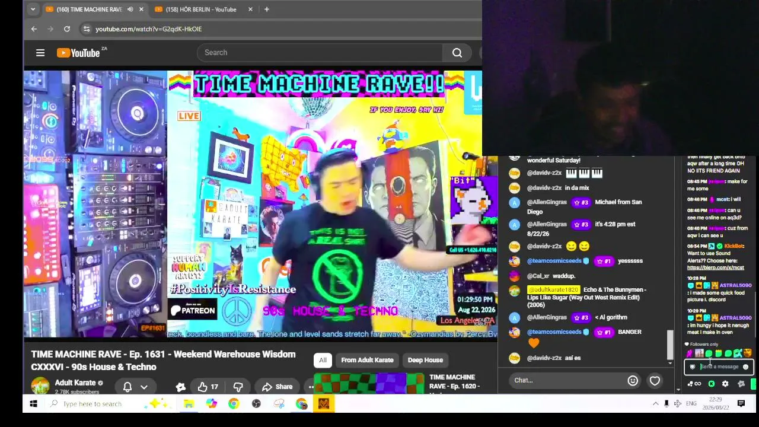Screen dimensions: 759x427
Task: Select the All filter chip
Action: 323,360
